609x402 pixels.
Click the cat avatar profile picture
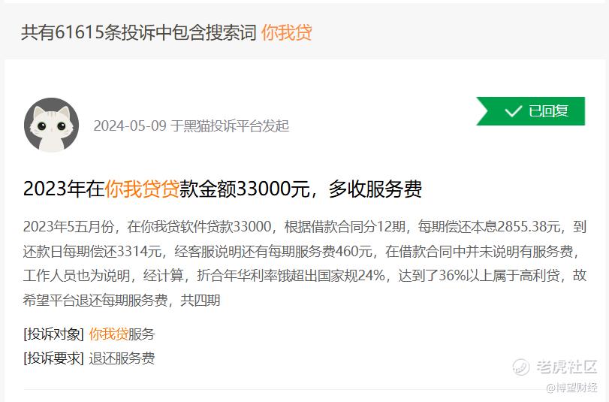click(x=52, y=125)
